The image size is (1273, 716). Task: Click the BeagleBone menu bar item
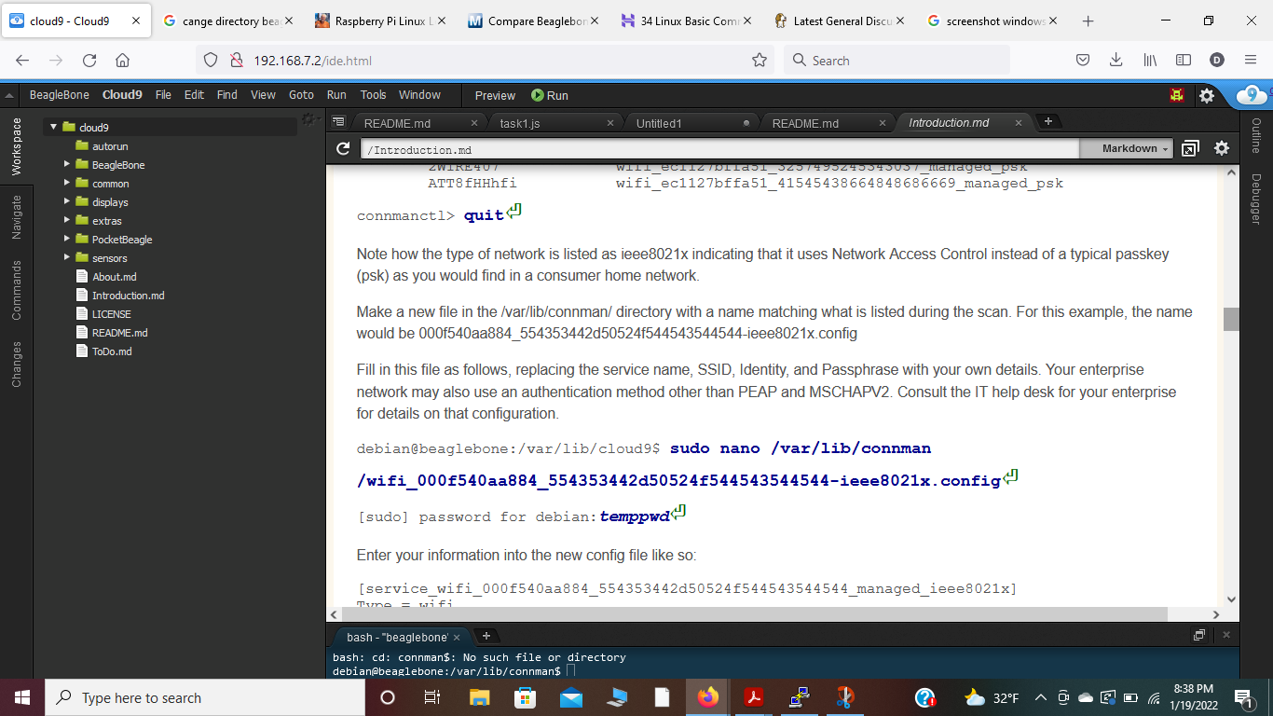[60, 95]
